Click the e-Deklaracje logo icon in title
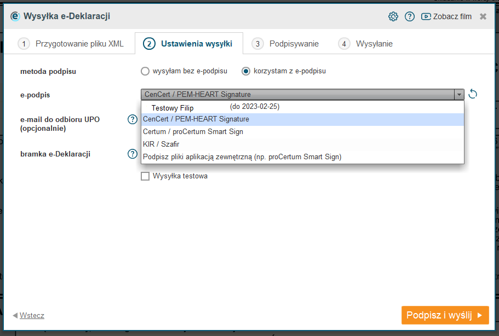499x336 pixels. point(15,16)
